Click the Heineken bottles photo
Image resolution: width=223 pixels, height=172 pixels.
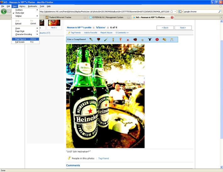coord(106,96)
